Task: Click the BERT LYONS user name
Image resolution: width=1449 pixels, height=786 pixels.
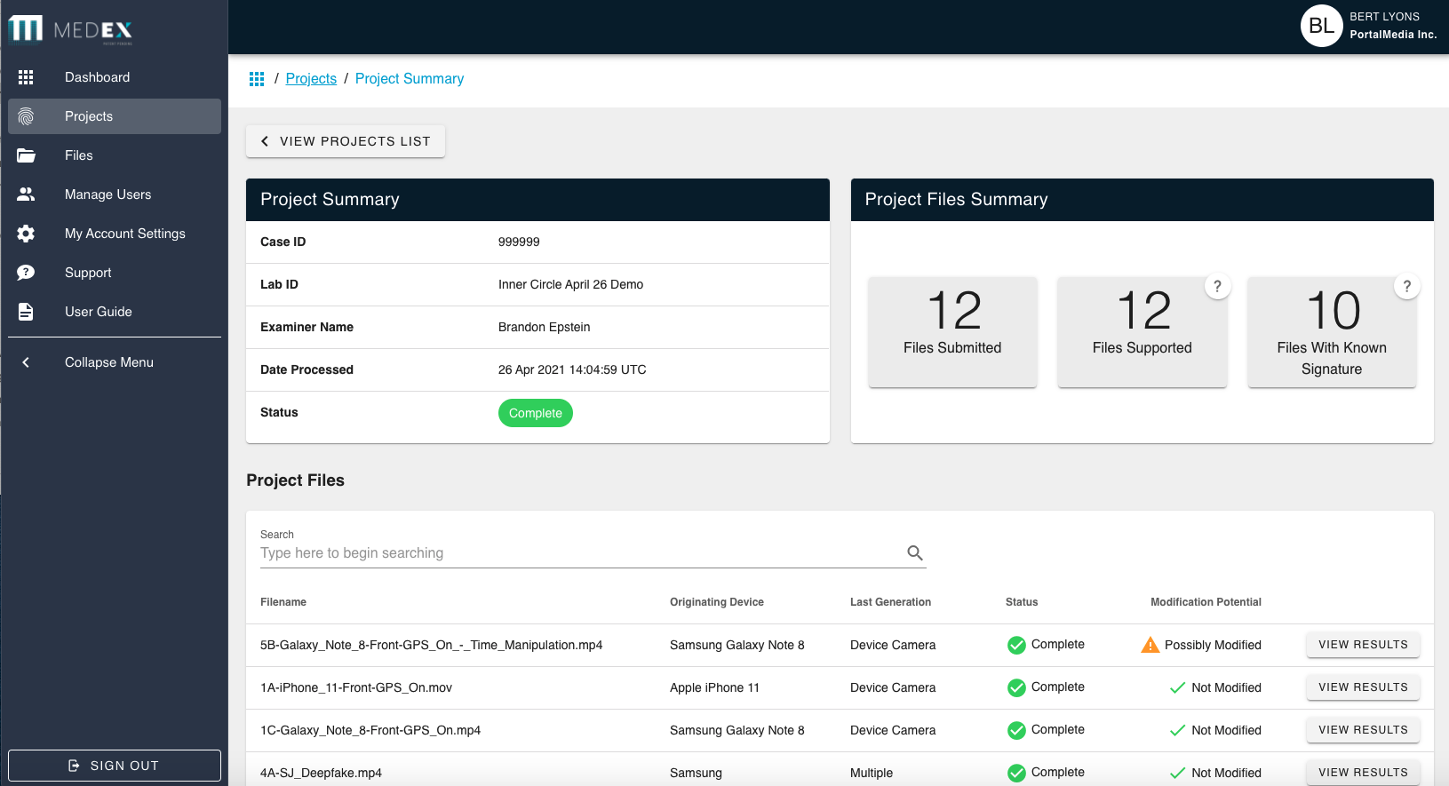Action: (1384, 17)
